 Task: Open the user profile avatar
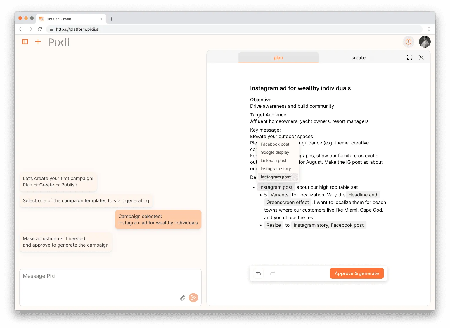click(425, 42)
